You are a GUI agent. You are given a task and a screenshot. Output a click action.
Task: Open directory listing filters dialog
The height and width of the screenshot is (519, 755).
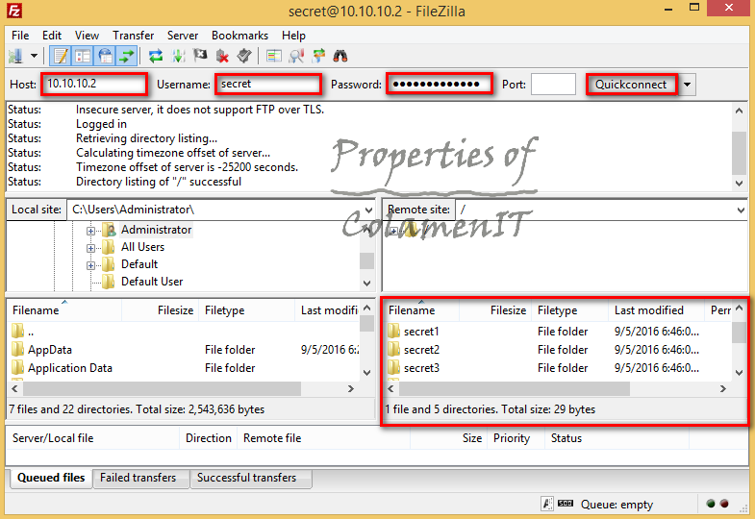pos(274,57)
